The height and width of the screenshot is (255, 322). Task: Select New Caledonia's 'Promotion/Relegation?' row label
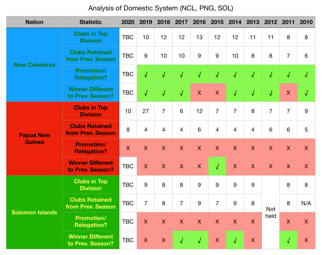(x=91, y=74)
